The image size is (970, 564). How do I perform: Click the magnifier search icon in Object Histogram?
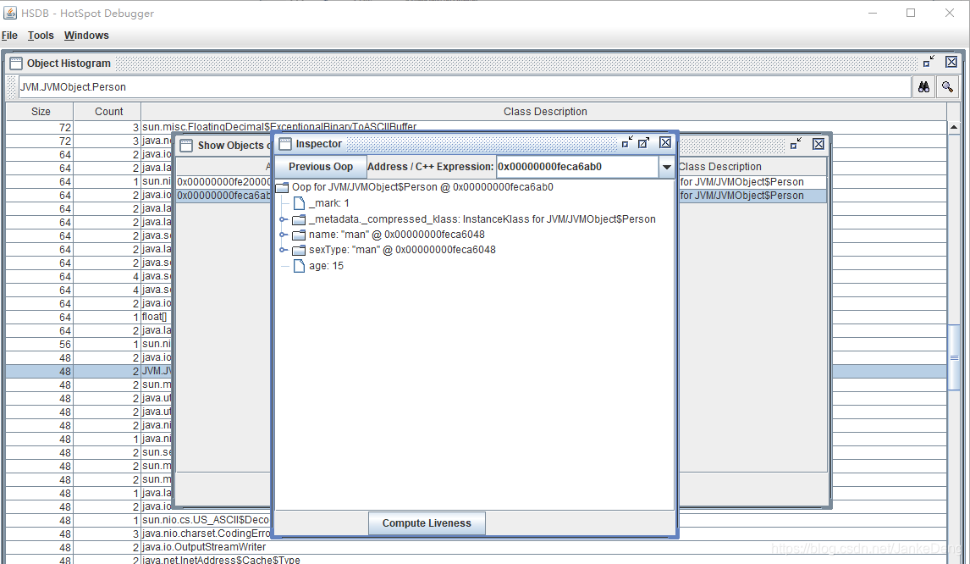[x=947, y=87]
